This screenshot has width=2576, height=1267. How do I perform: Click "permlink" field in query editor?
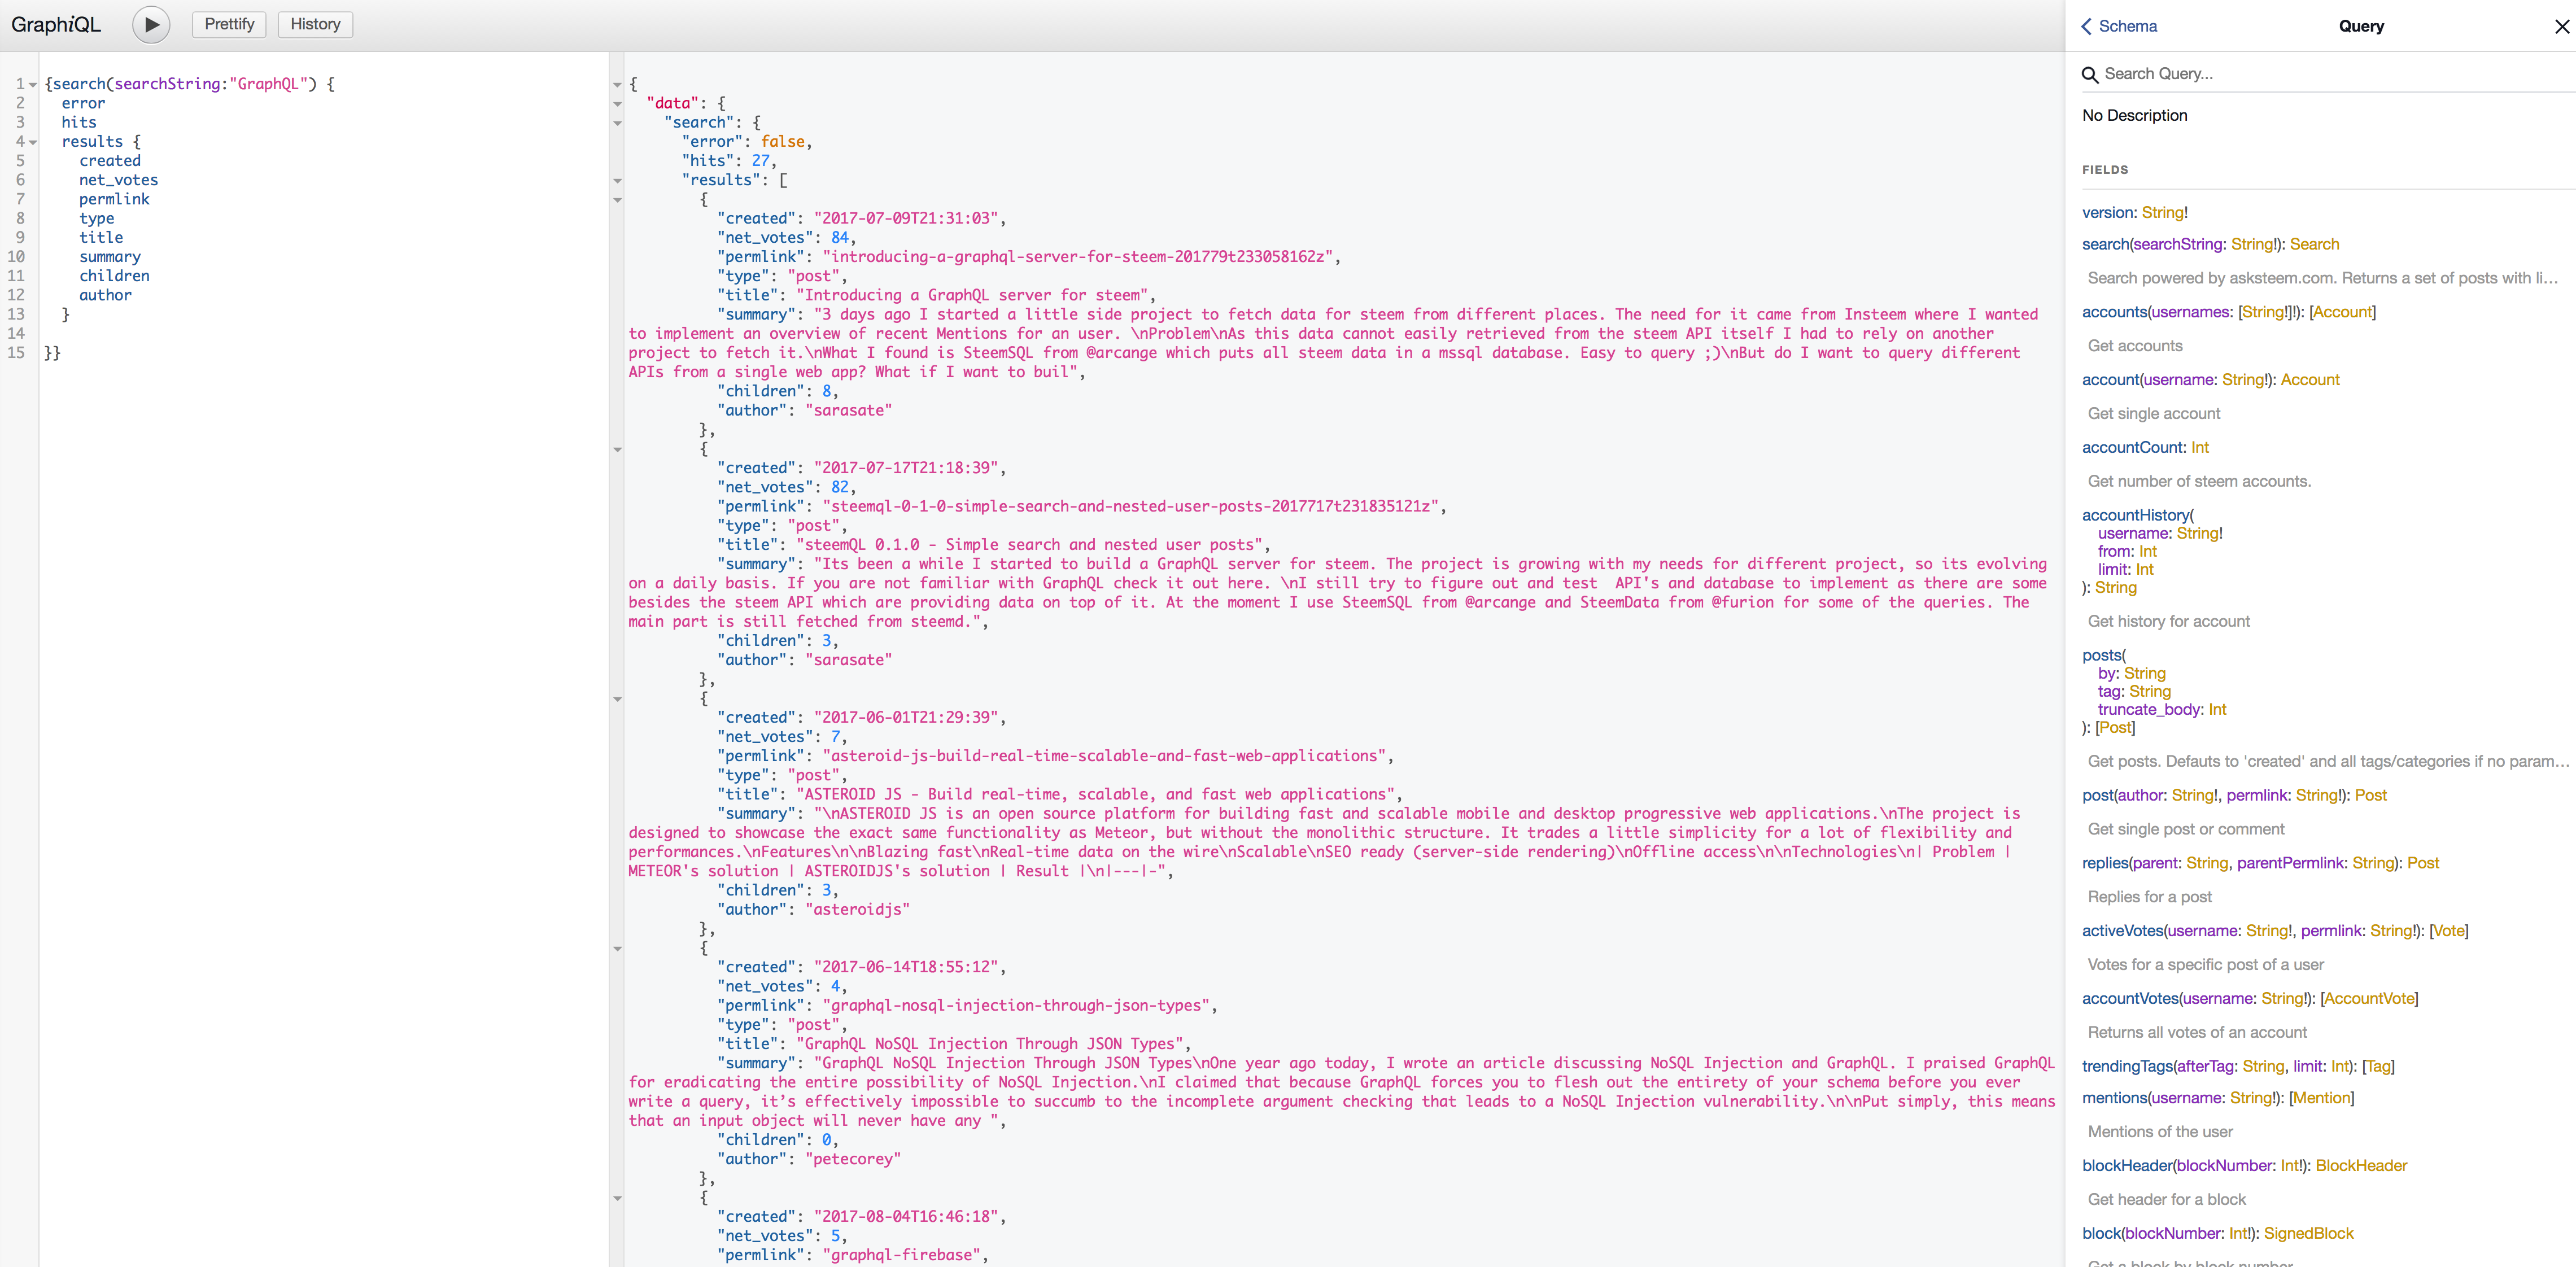click(115, 199)
